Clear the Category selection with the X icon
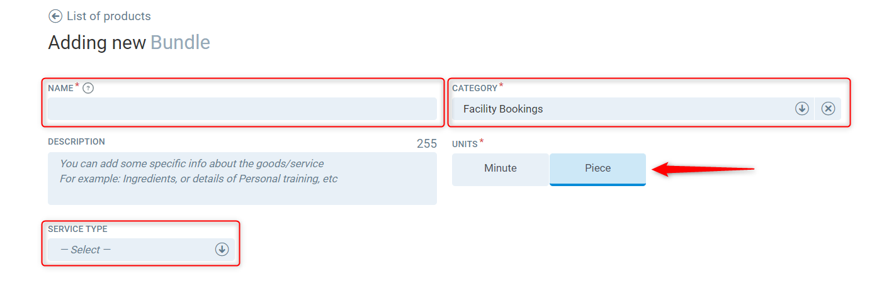 point(829,109)
